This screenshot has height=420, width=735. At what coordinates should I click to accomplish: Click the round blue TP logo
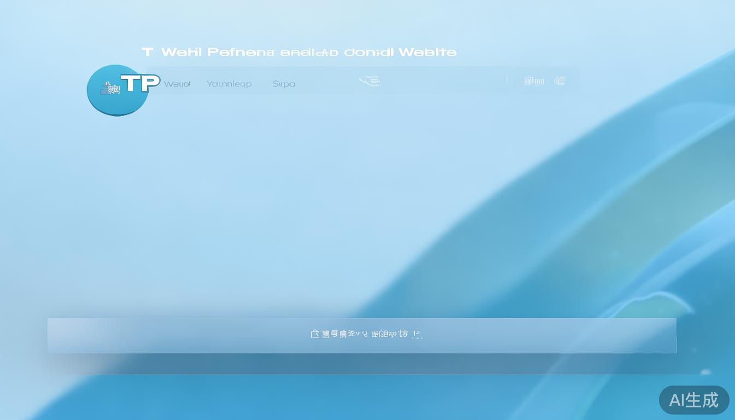pos(117,91)
